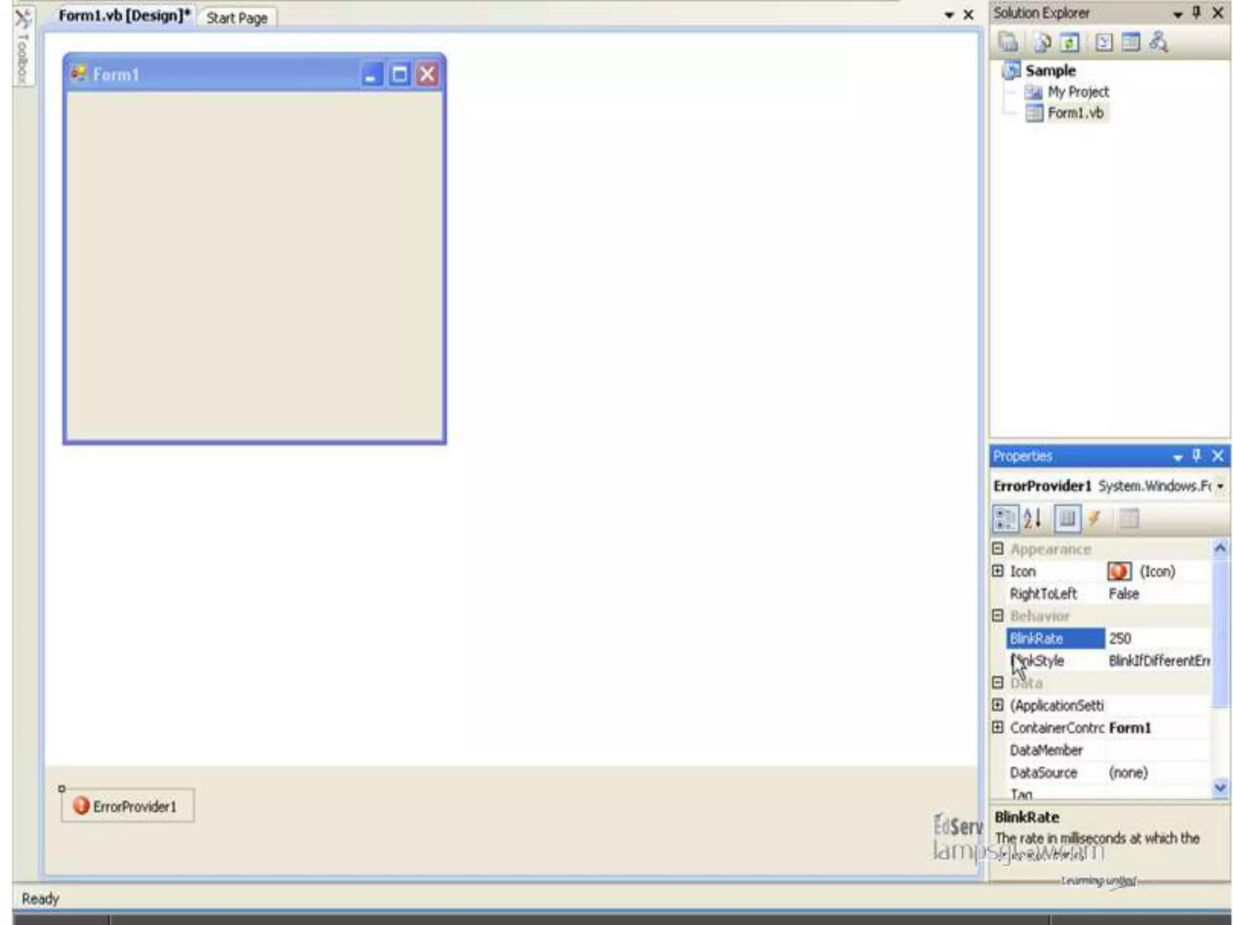Switch to Form1.vb [Design] tab
The height and width of the screenshot is (925, 1233).
click(x=125, y=16)
